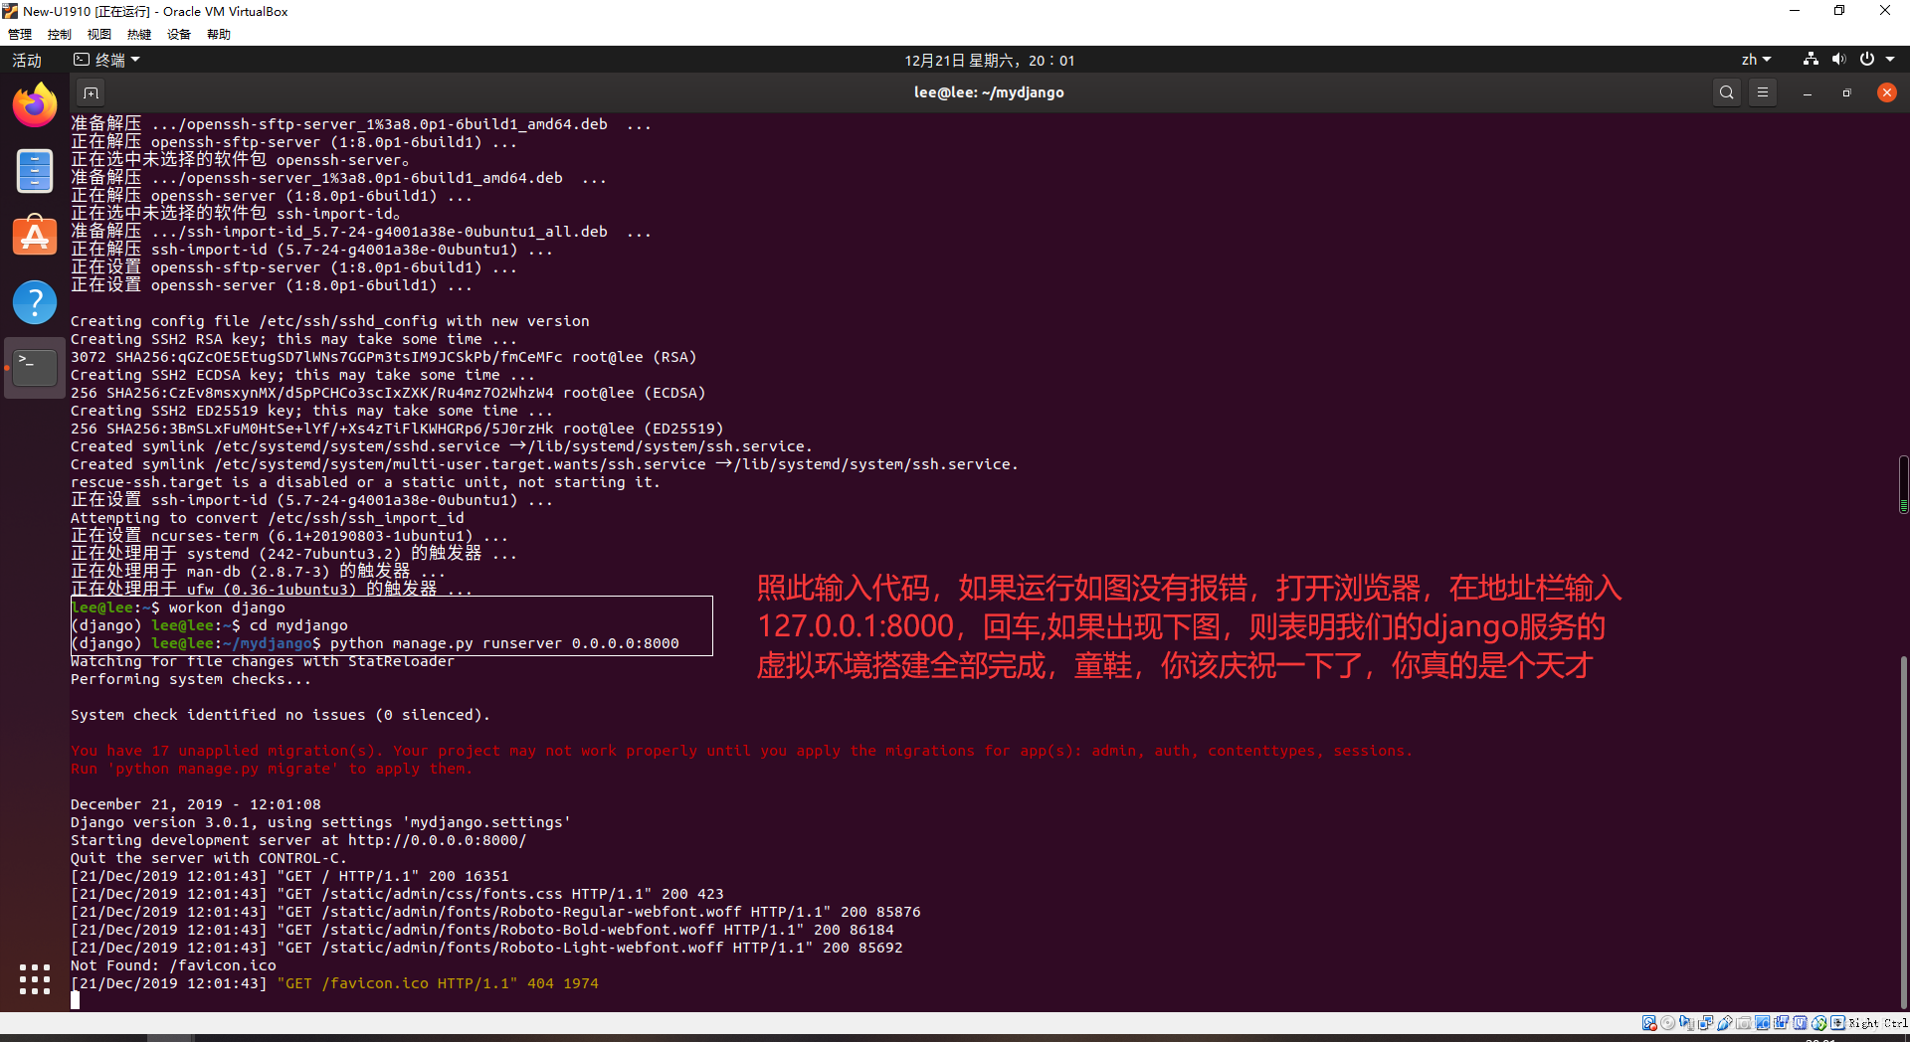Open the 管理 menu in VirtualBox
Viewport: 1910px width, 1042px height.
20,35
